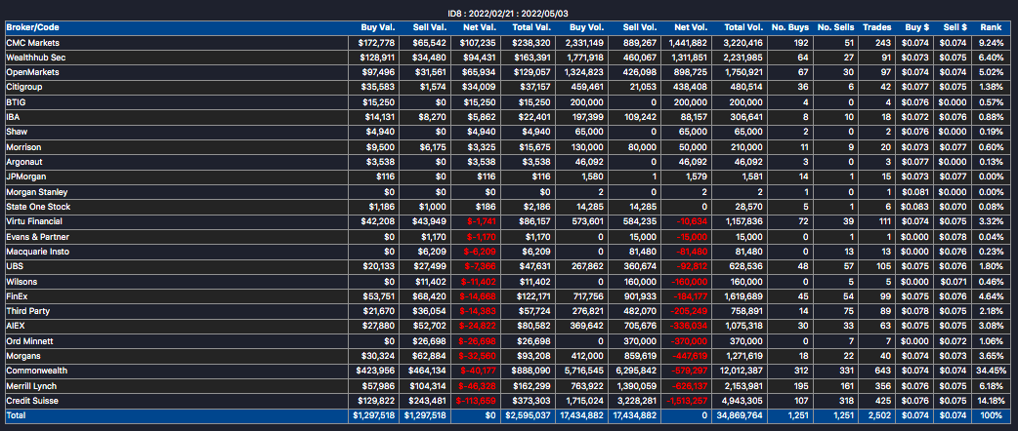Select the Morgan Stanley broker name

click(x=37, y=192)
